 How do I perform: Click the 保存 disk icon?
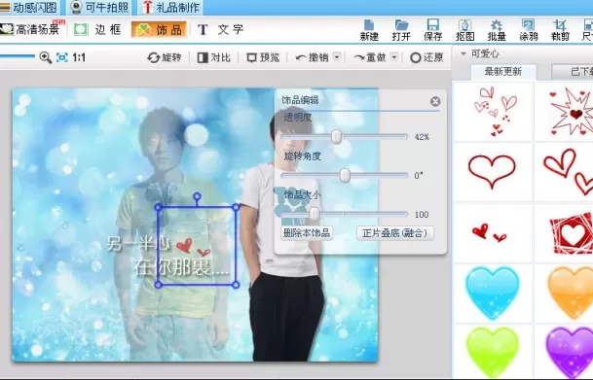coord(433,30)
